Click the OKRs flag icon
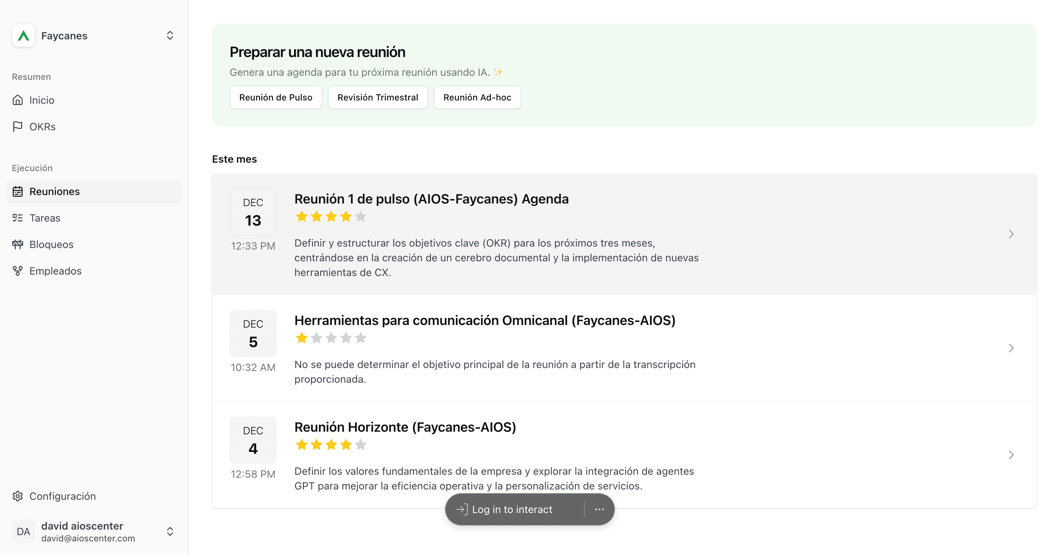 tap(18, 127)
